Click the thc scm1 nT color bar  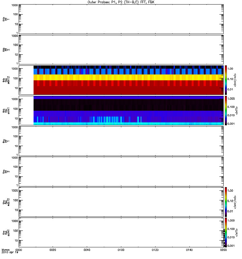pyautogui.click(x=226, y=232)
